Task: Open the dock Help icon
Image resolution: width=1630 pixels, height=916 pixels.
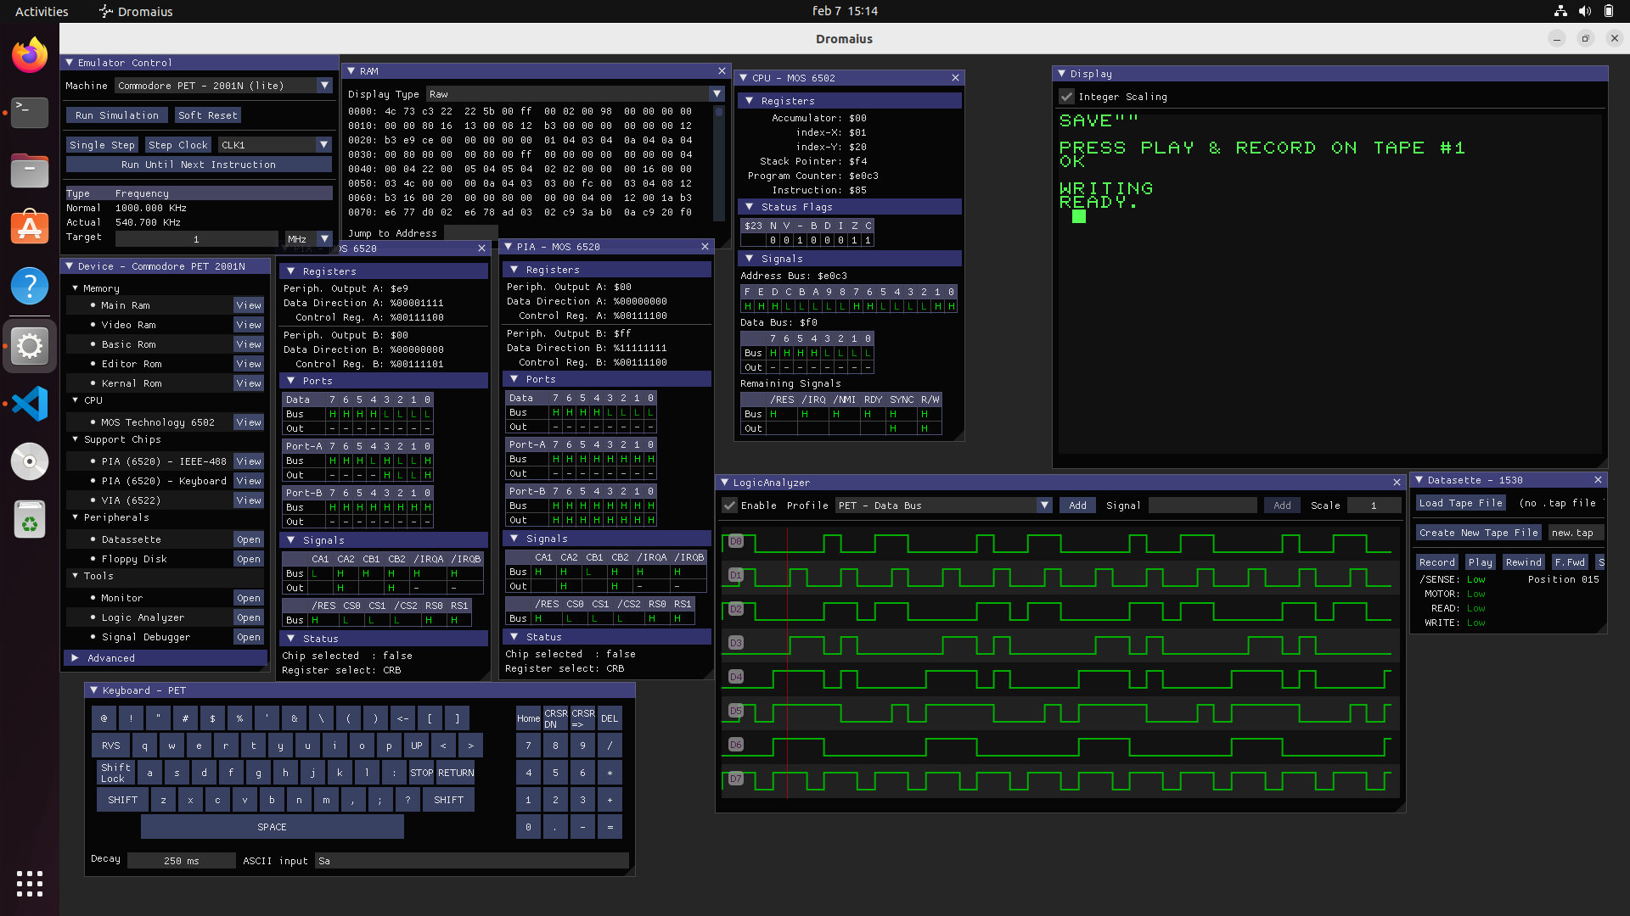Action: tap(30, 286)
